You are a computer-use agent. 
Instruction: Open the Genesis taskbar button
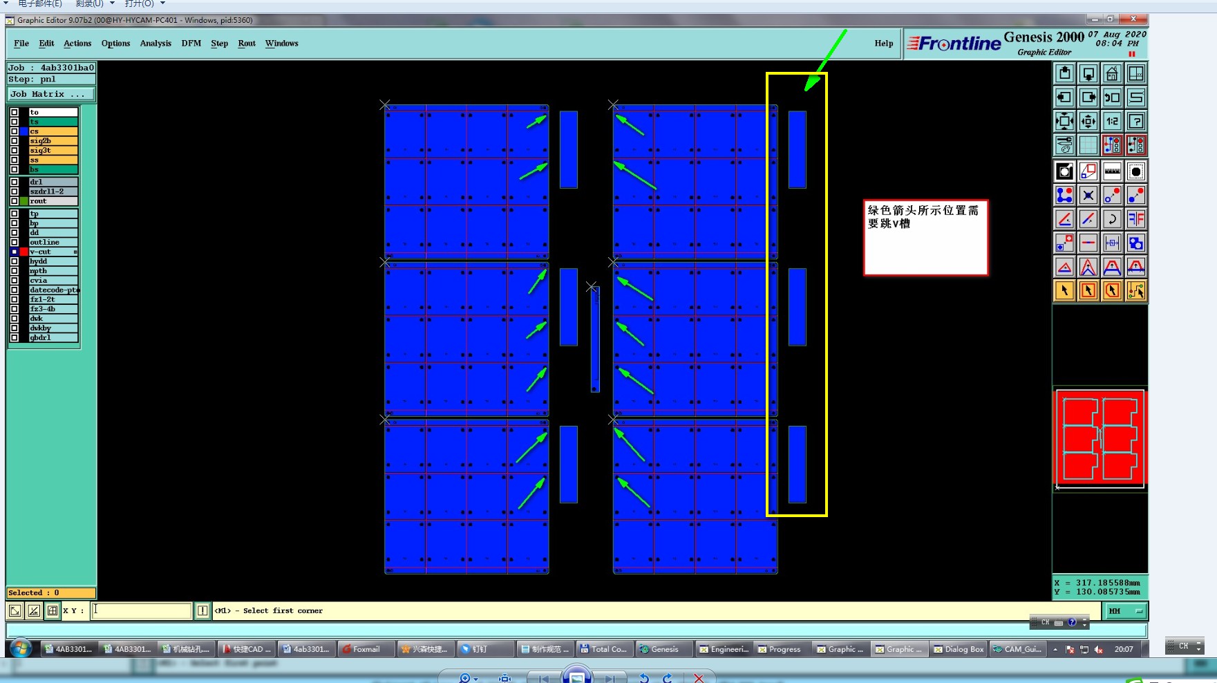click(664, 649)
